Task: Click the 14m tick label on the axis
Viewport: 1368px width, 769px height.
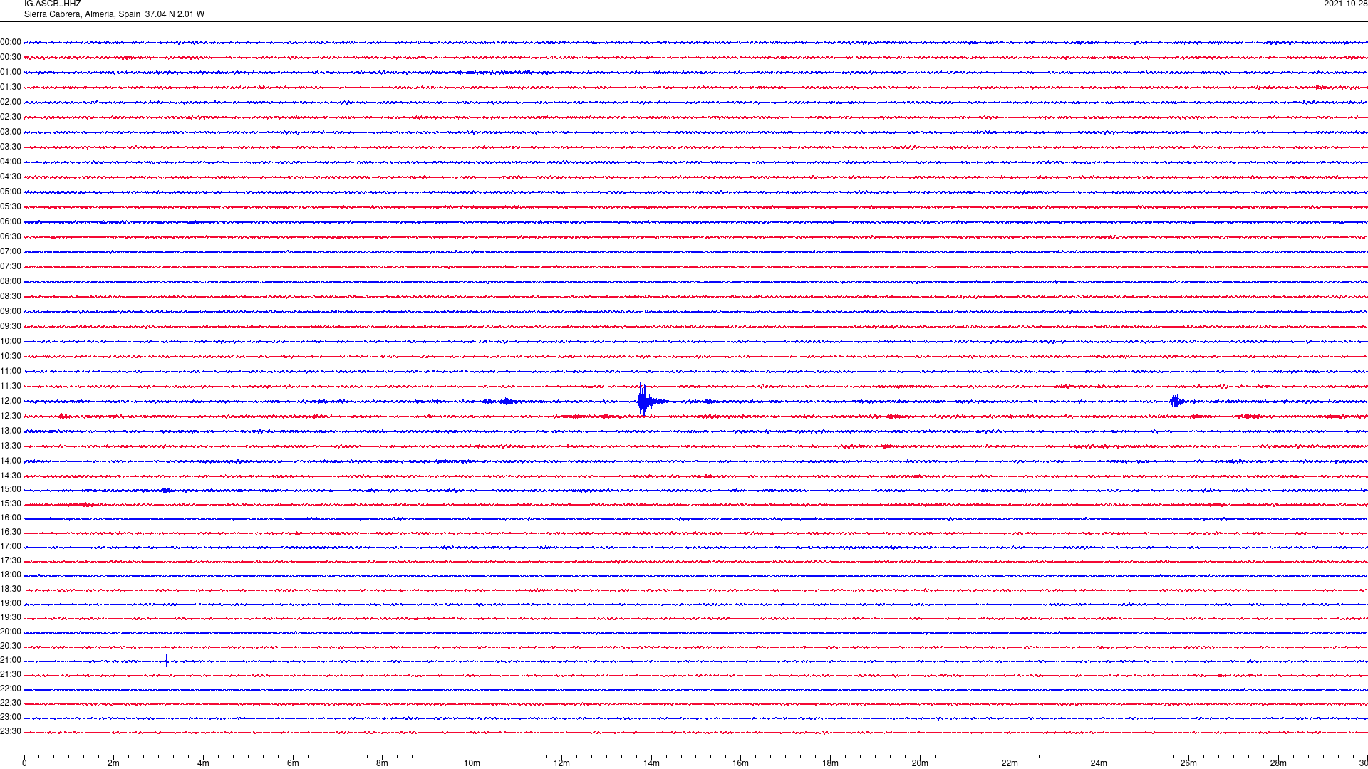Action: pos(651,763)
